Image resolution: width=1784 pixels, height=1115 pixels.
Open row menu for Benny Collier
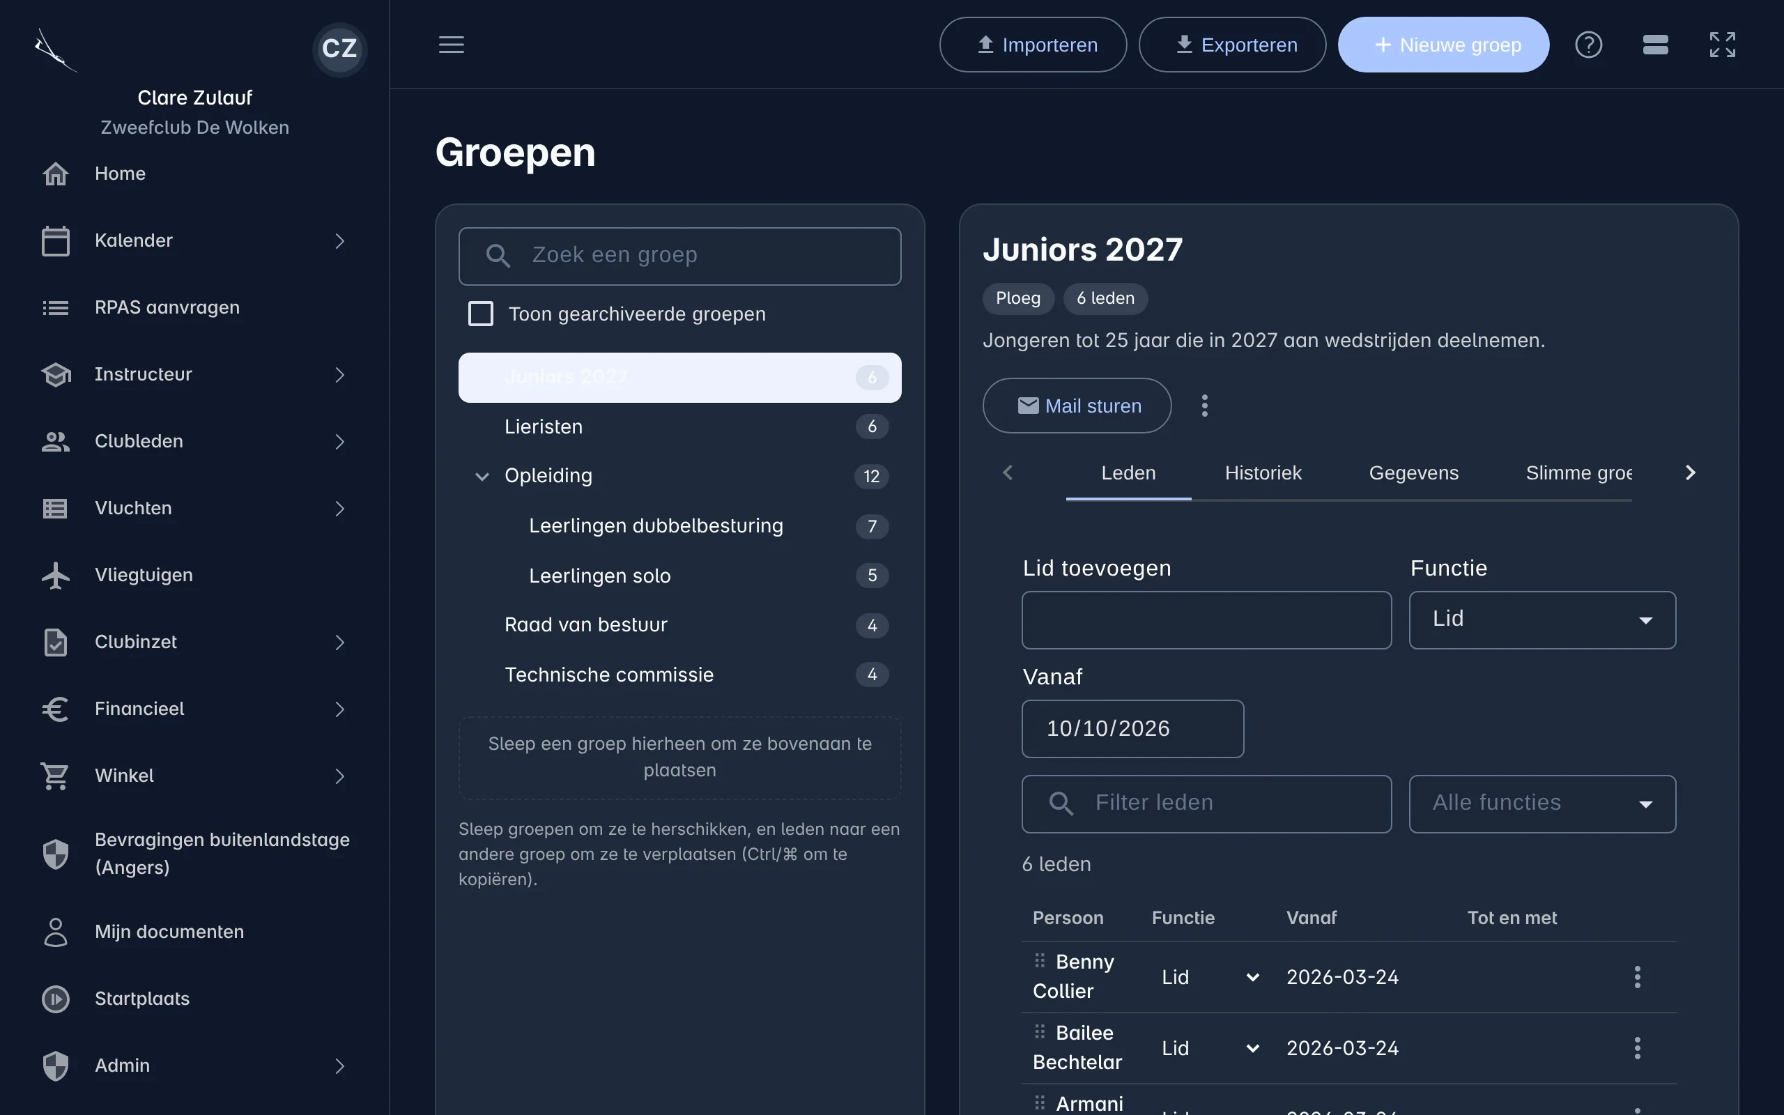tap(1637, 976)
